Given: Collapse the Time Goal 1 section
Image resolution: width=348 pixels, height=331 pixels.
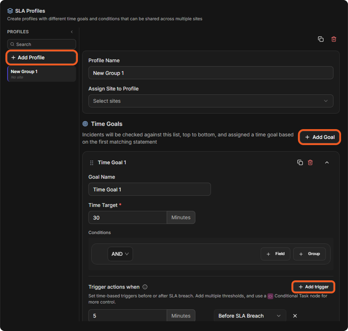Looking at the screenshot, I should pos(327,163).
